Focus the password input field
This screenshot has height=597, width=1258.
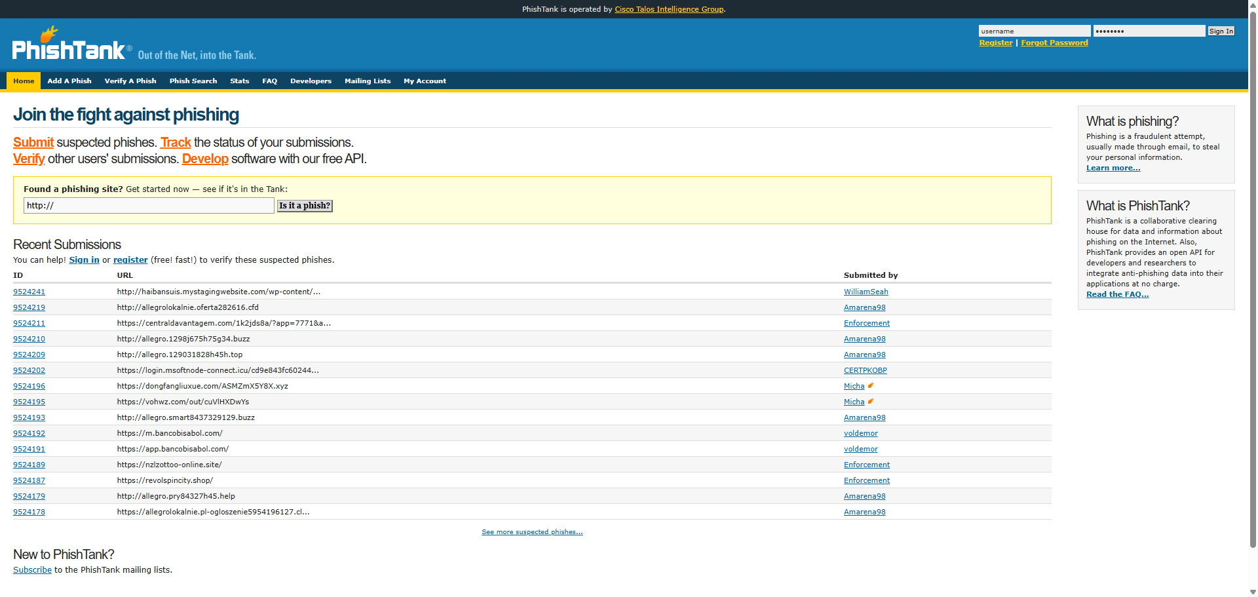(x=1149, y=31)
